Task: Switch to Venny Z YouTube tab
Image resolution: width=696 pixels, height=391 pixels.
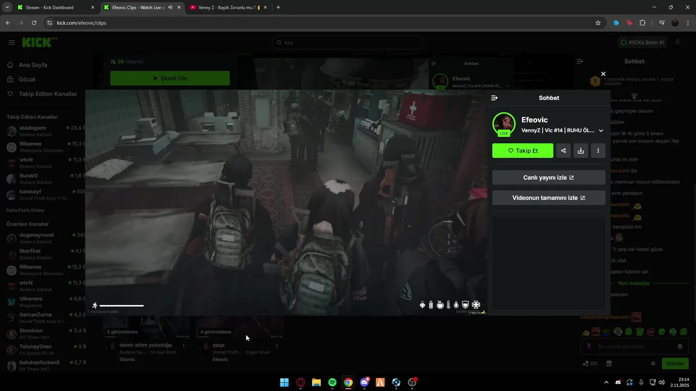Action: pyautogui.click(x=228, y=8)
